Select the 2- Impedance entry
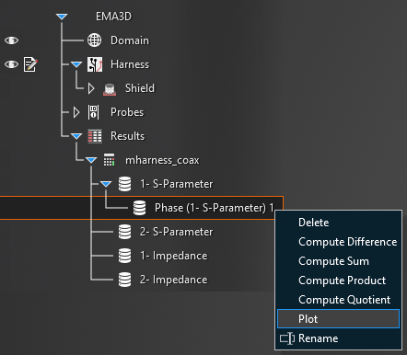This screenshot has width=407, height=355. pyautogui.click(x=173, y=280)
